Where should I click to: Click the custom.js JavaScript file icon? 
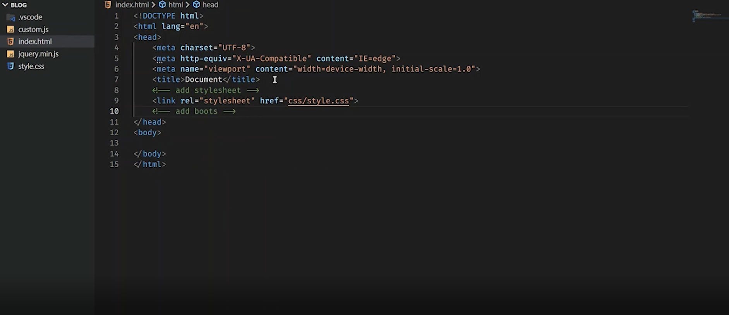(11, 29)
